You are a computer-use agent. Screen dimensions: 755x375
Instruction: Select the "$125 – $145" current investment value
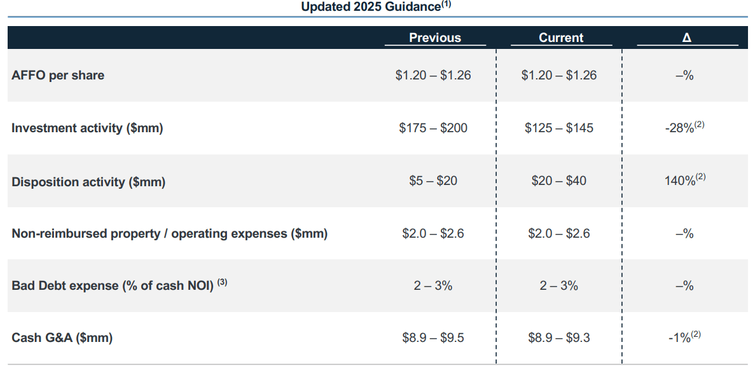(559, 128)
